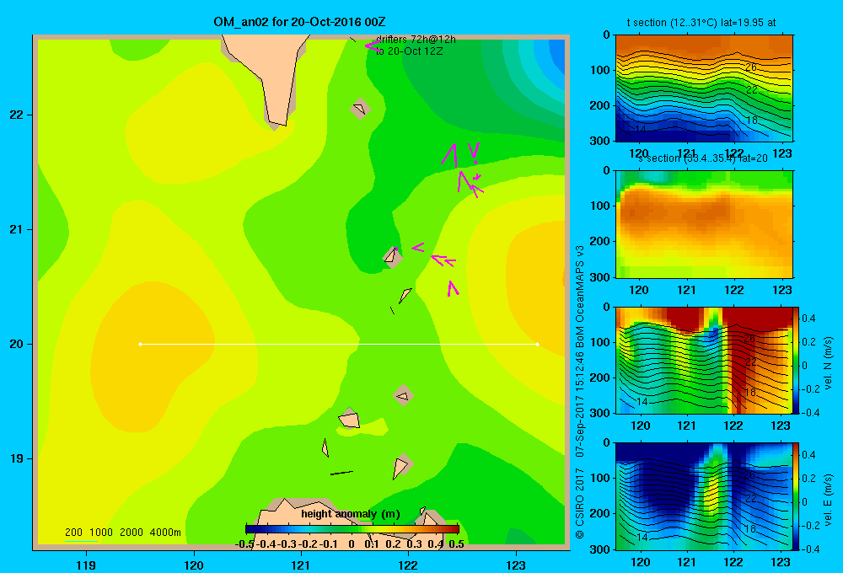Click the "-0.5" label on the height anomaly colorbar
843x573 pixels.
coord(244,544)
